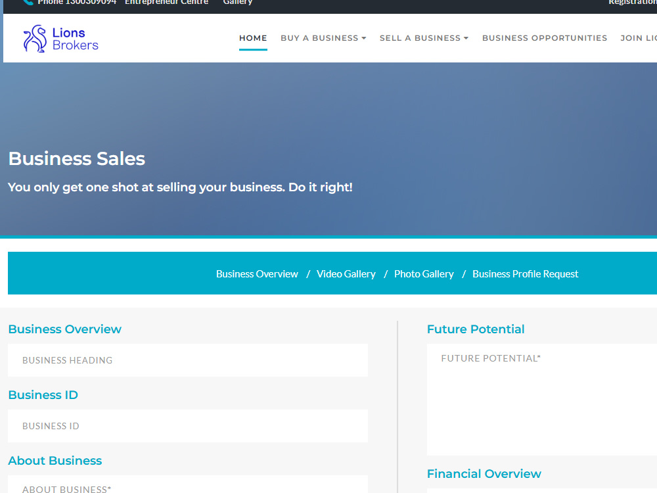Focus the Future Potential text area
The height and width of the screenshot is (493, 657).
[542, 400]
